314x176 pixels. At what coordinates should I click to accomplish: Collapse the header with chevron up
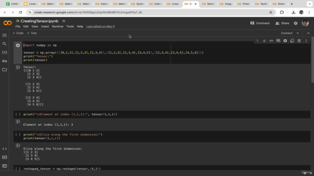309,33
